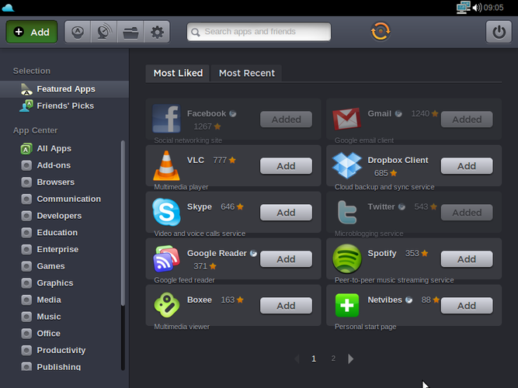Viewport: 518px width, 388px height.
Task: Click the volume speaker tray icon
Action: (x=477, y=7)
